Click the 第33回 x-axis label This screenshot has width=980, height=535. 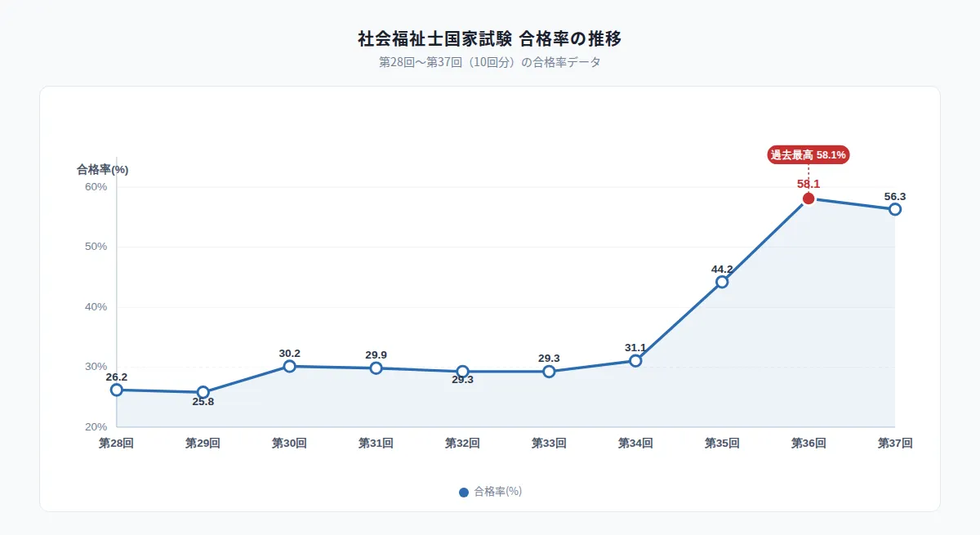pyautogui.click(x=549, y=444)
